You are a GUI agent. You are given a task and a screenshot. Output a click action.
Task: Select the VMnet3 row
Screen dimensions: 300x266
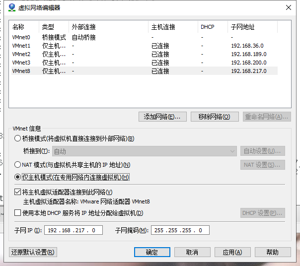[145, 63]
